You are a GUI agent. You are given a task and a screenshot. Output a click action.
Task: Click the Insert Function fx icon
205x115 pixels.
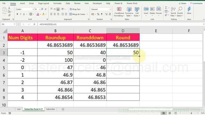pos(34,24)
